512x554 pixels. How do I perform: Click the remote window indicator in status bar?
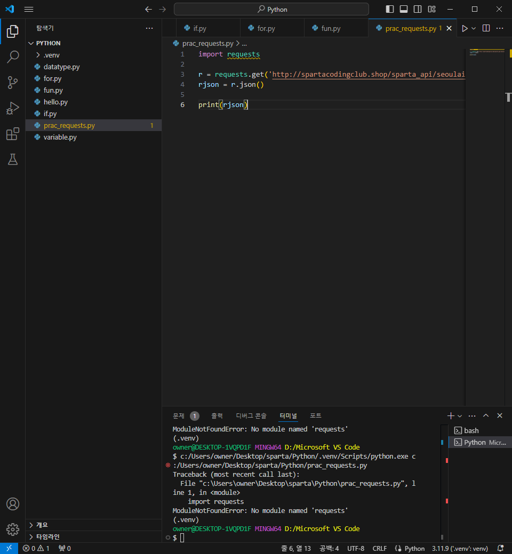(x=9, y=548)
